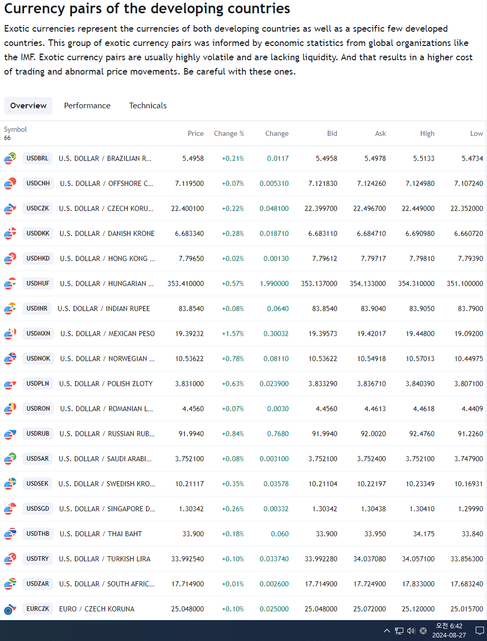Click the circled X tray icon
Screen dimensions: 487x641
tap(423, 631)
